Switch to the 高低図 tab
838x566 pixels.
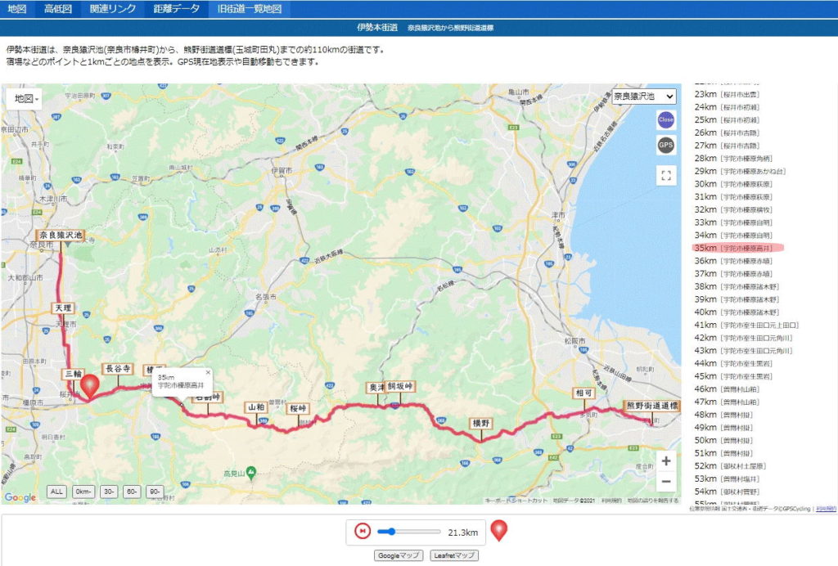[x=58, y=9]
